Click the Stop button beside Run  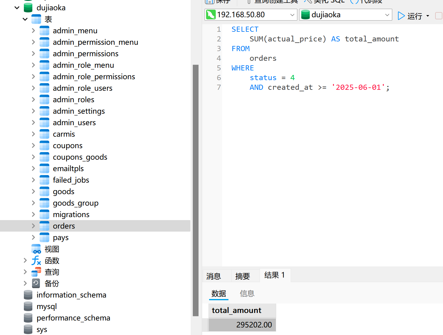click(439, 16)
